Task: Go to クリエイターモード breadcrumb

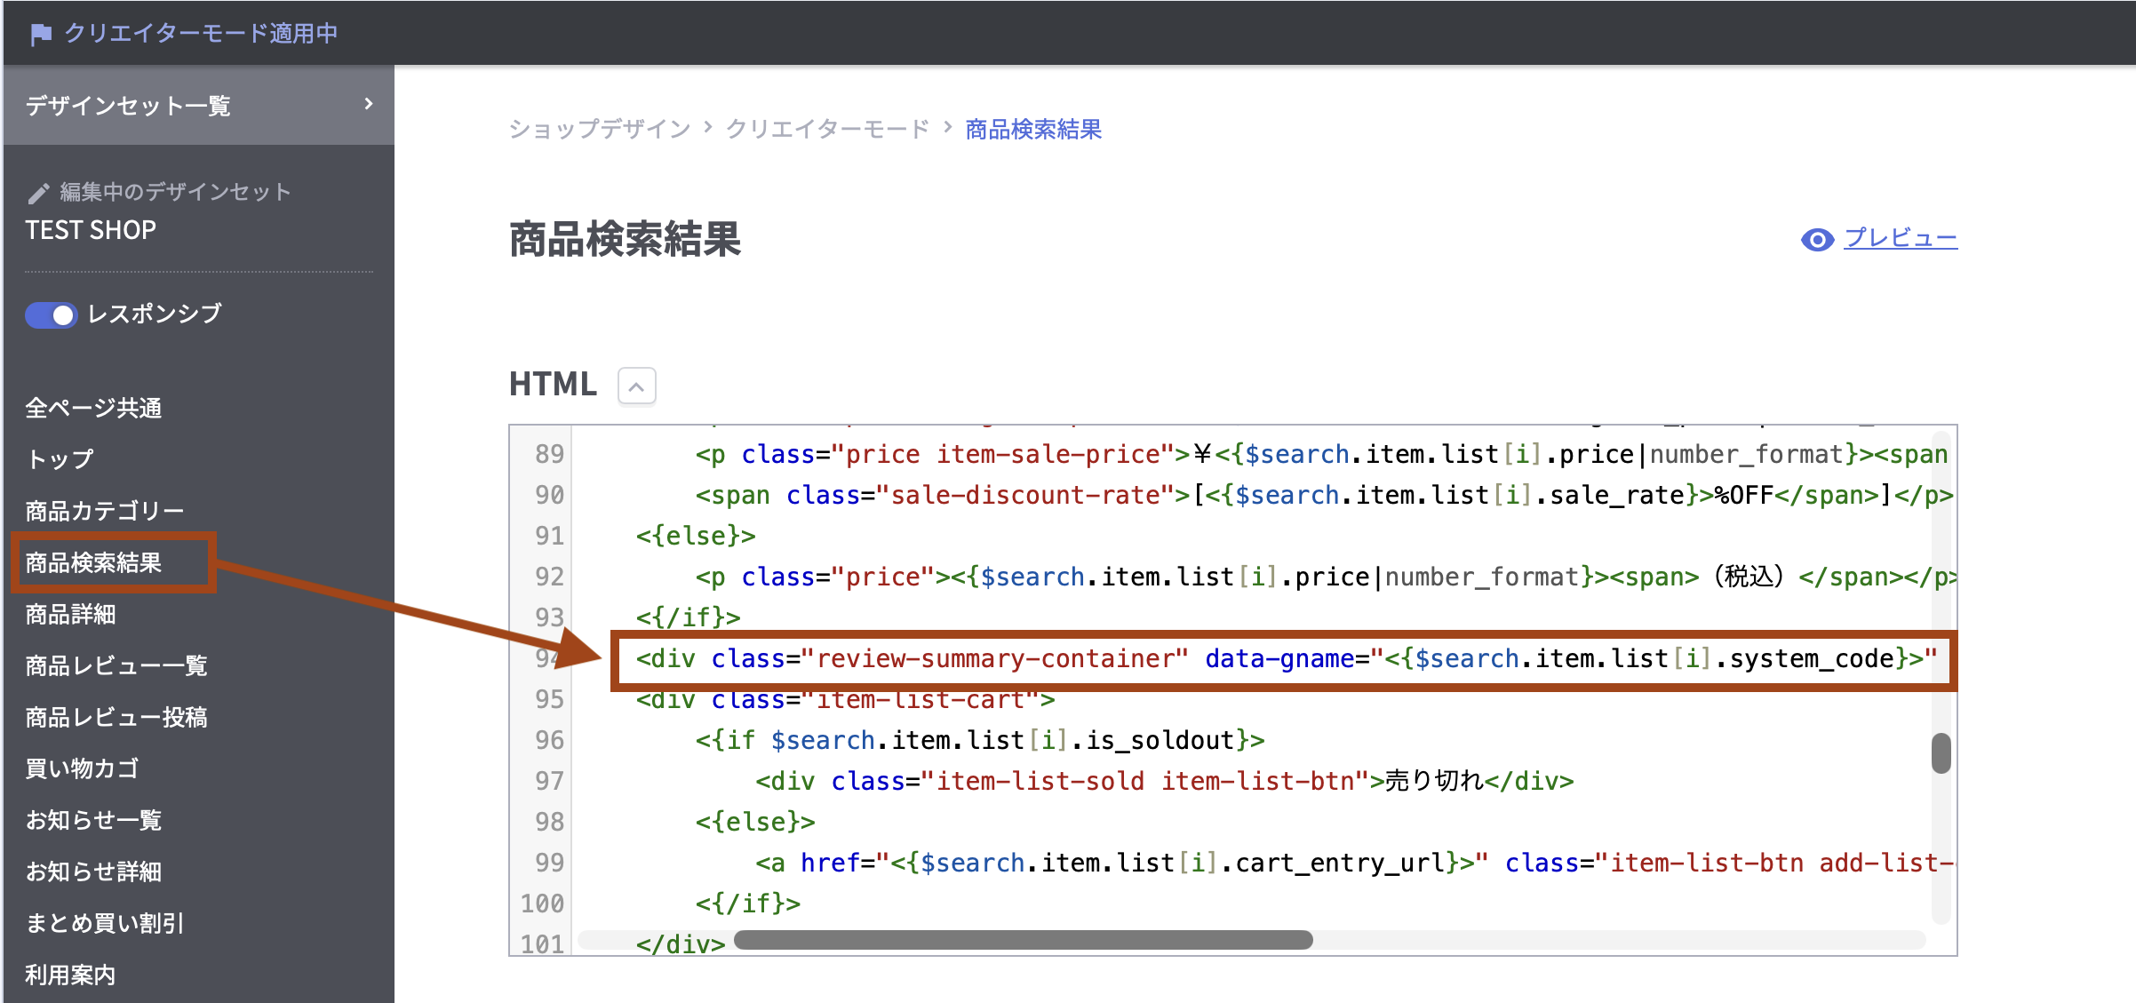Action: [x=827, y=130]
